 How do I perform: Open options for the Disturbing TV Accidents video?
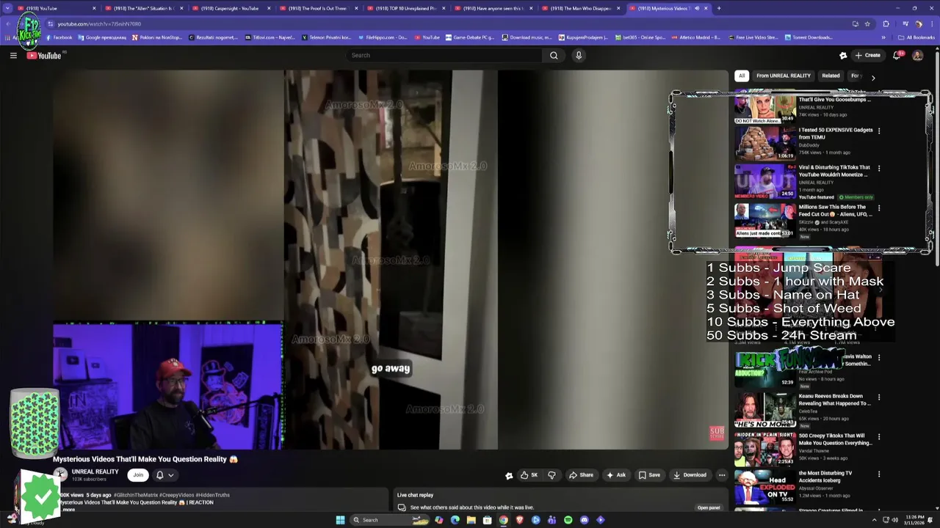879,474
